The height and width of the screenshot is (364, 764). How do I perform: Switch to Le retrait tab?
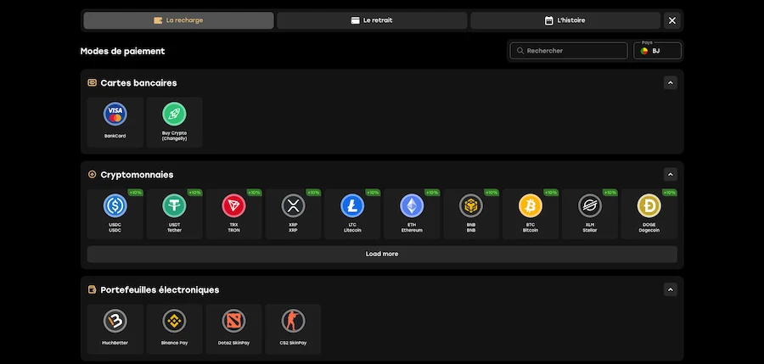coord(372,20)
